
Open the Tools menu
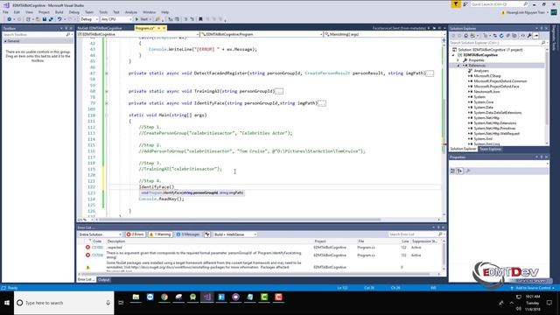tap(103, 12)
